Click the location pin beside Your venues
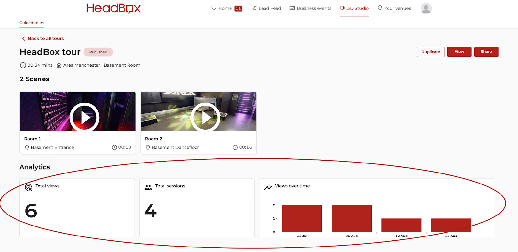The image size is (518, 252). (380, 8)
